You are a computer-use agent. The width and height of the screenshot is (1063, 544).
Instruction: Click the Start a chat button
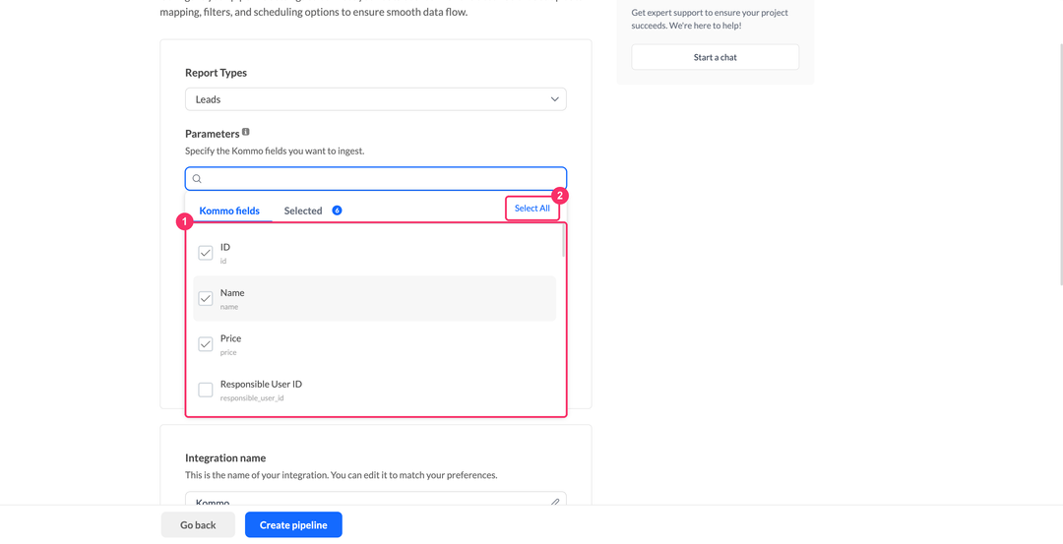[x=716, y=58]
